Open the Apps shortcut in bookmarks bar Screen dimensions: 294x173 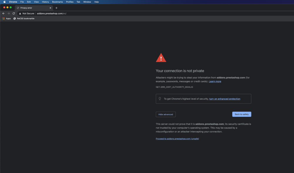click(x=6, y=18)
